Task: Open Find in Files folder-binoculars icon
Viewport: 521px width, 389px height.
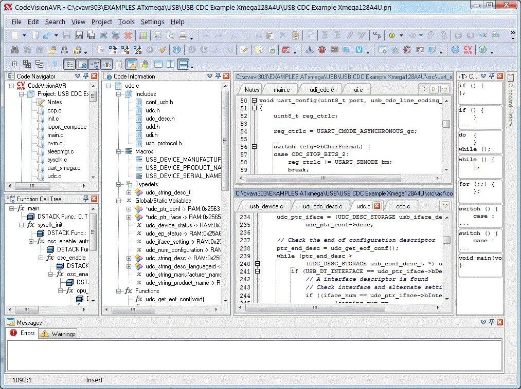Action: pyautogui.click(x=52, y=50)
